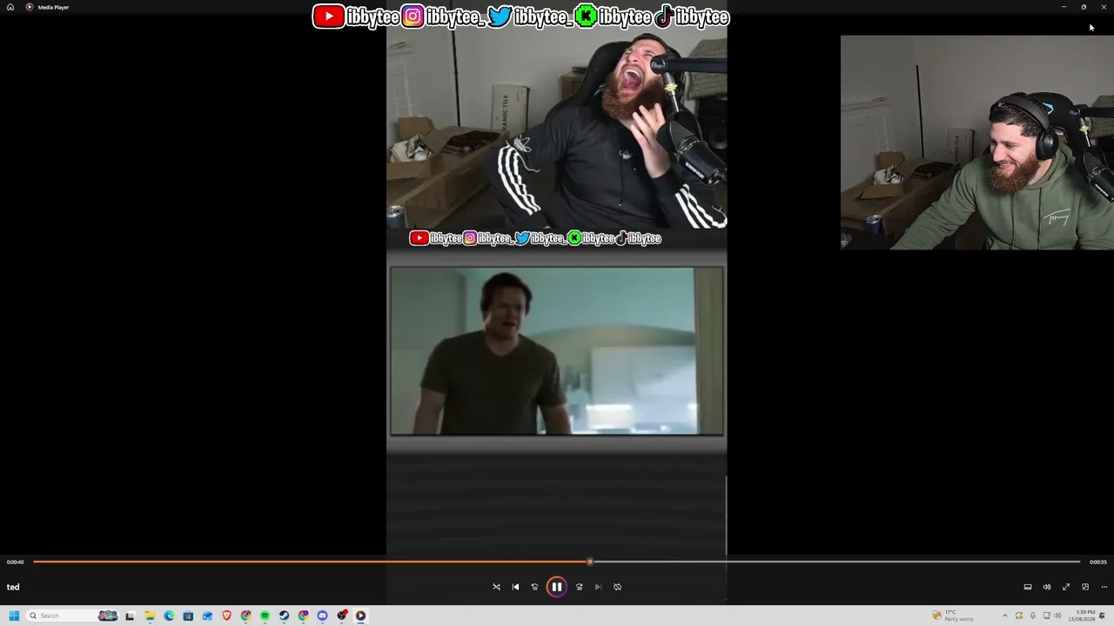Pause the video playback
The width and height of the screenshot is (1114, 626).
[x=556, y=587]
